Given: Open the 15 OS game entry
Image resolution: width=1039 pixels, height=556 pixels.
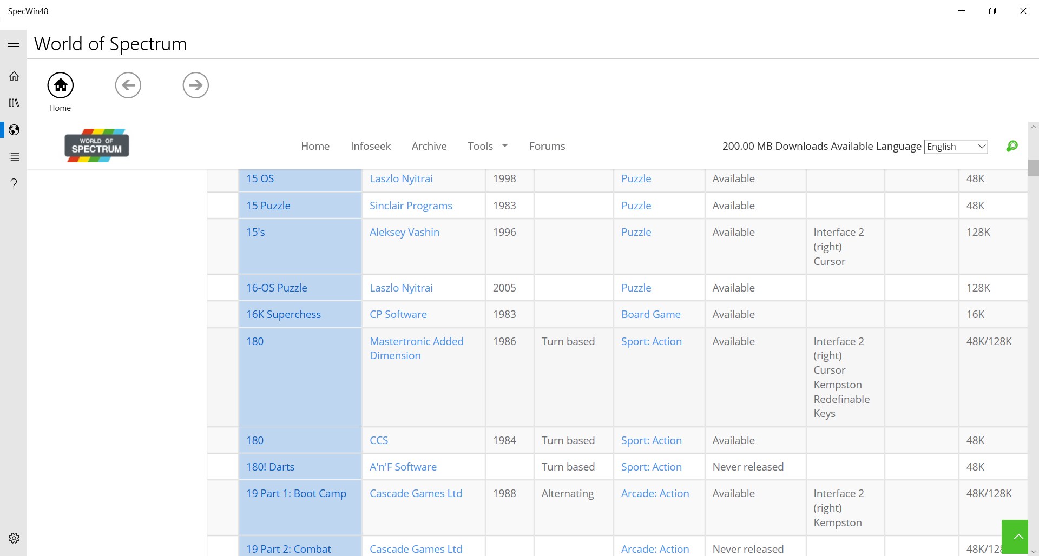Looking at the screenshot, I should [260, 178].
